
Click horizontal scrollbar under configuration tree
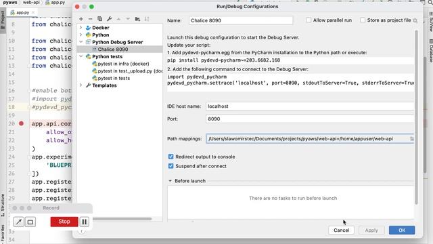point(122,219)
